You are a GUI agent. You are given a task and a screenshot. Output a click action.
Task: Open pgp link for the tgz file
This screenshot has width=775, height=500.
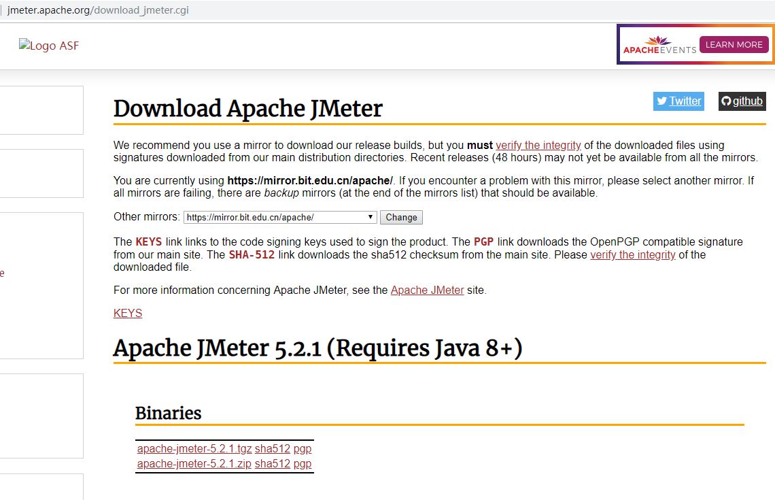pos(303,448)
